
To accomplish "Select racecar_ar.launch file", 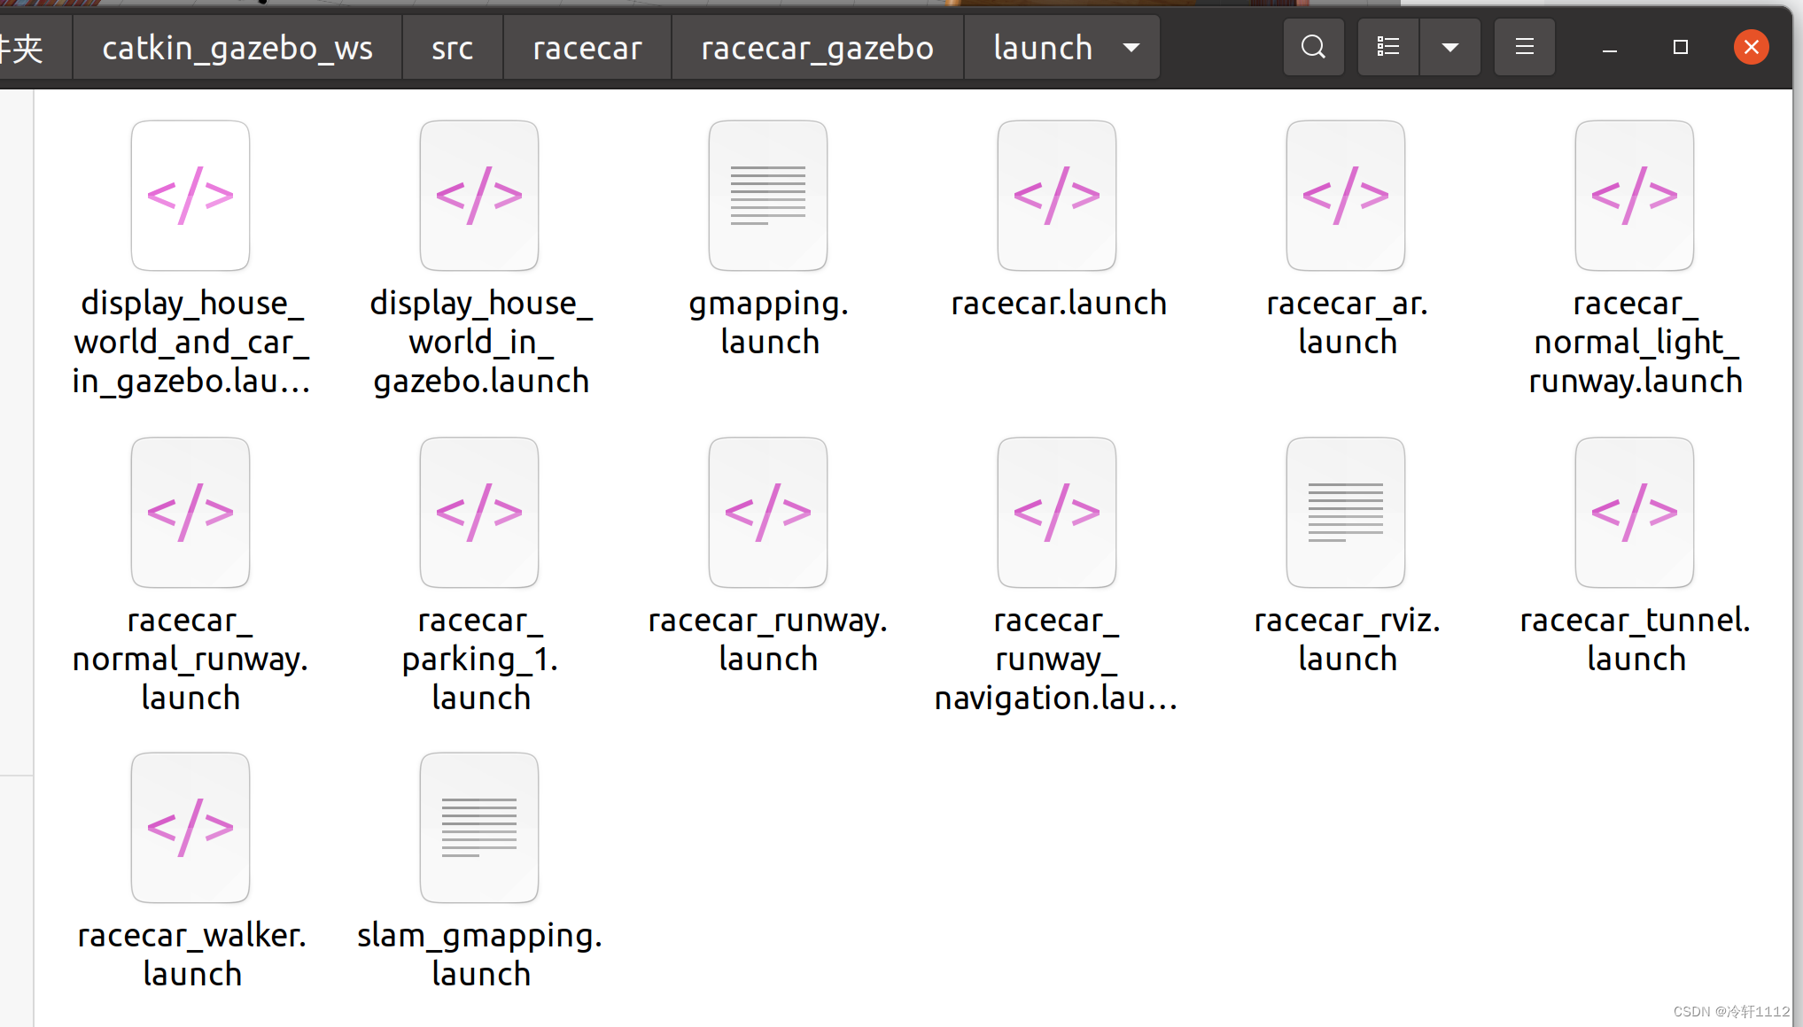I will coord(1345,196).
